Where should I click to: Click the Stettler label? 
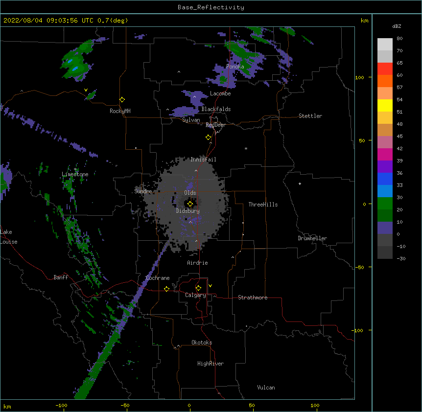tap(310, 116)
